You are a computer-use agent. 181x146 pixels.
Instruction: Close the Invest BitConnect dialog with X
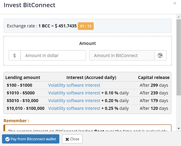(x=175, y=3)
